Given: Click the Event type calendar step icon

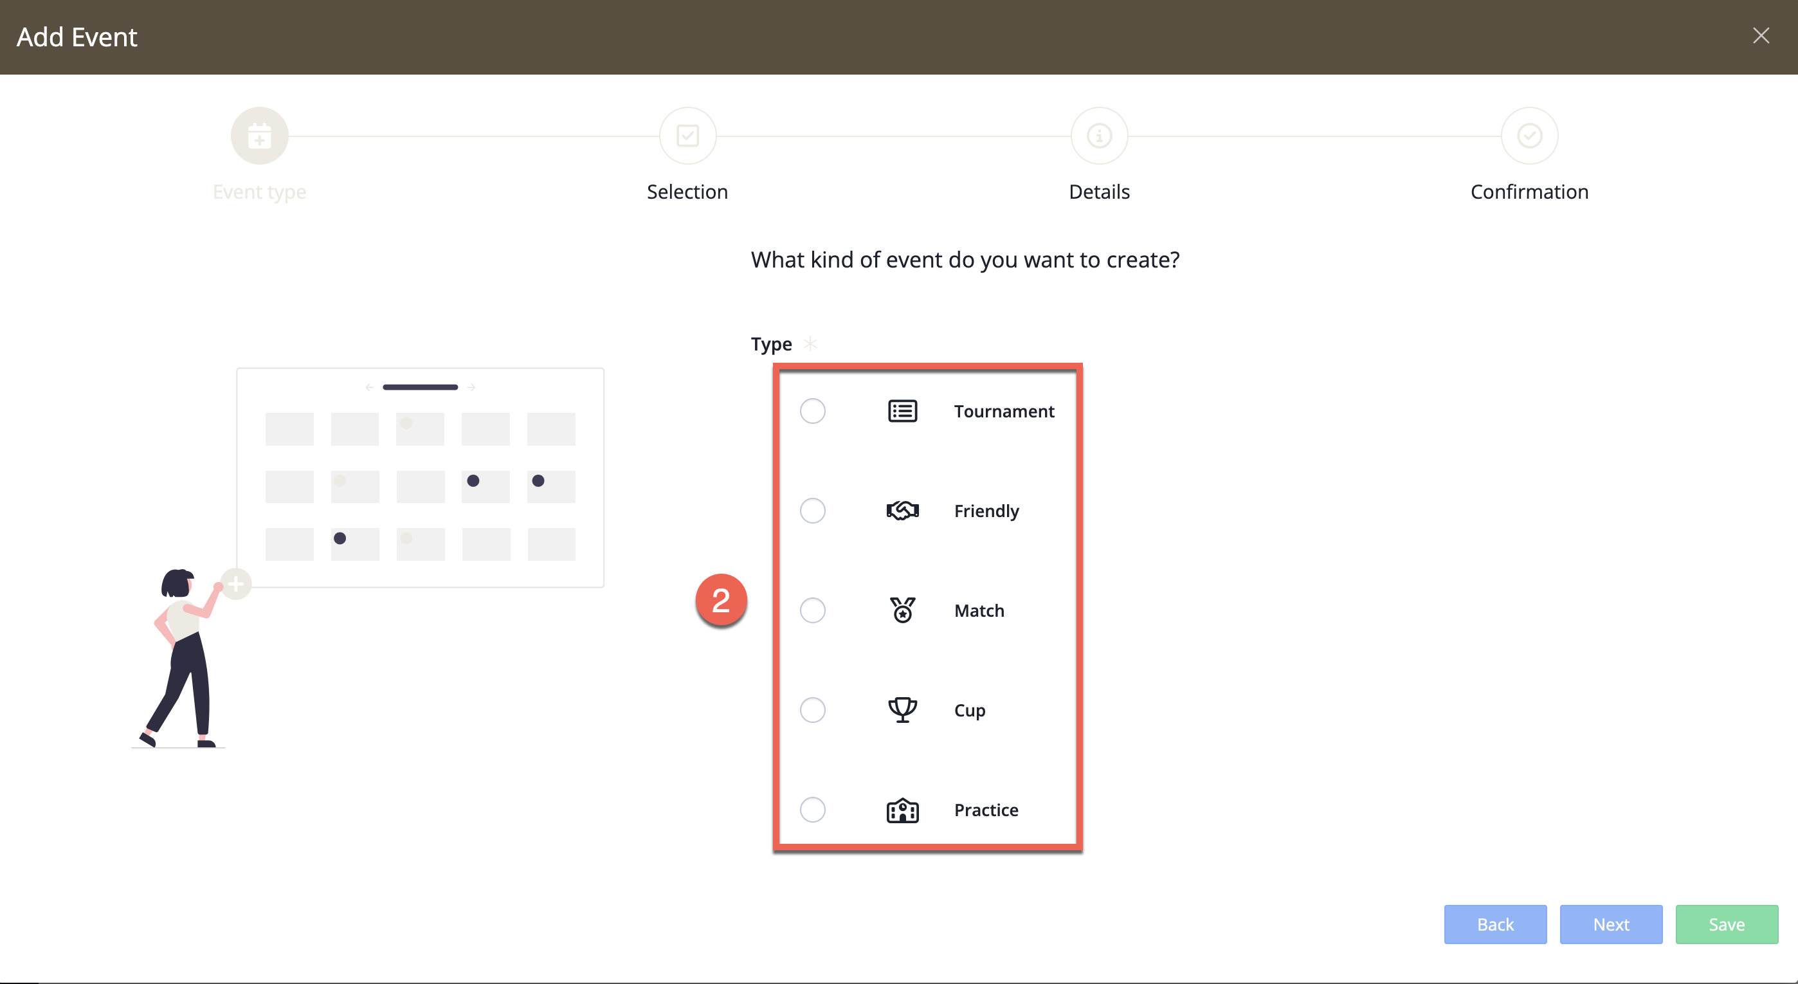Looking at the screenshot, I should click(x=260, y=136).
